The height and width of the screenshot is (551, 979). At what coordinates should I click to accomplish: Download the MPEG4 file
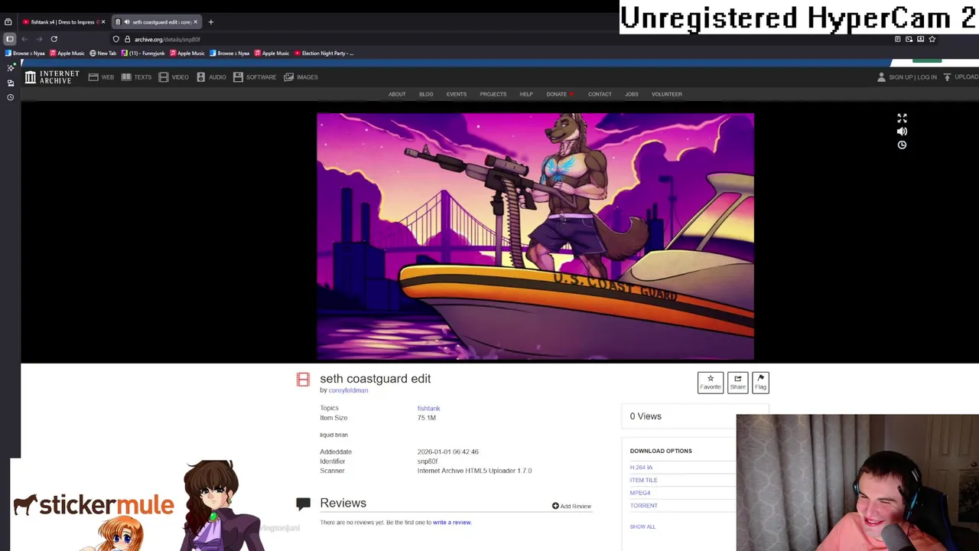point(640,493)
